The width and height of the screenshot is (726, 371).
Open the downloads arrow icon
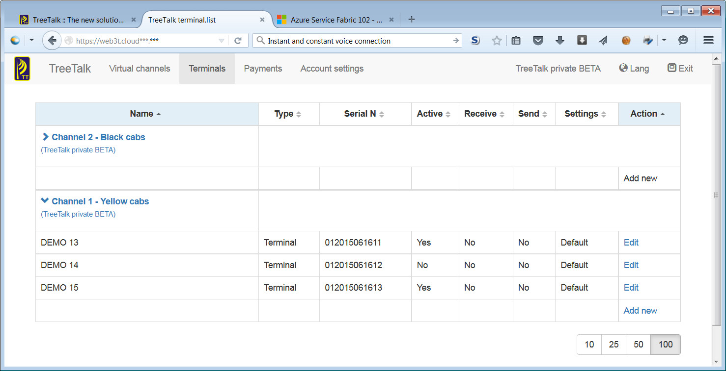[560, 41]
